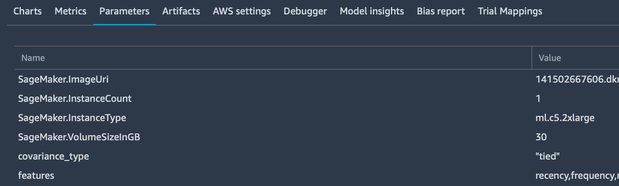Image resolution: width=619 pixels, height=186 pixels.
Task: Click the Name column header
Action: click(x=33, y=58)
